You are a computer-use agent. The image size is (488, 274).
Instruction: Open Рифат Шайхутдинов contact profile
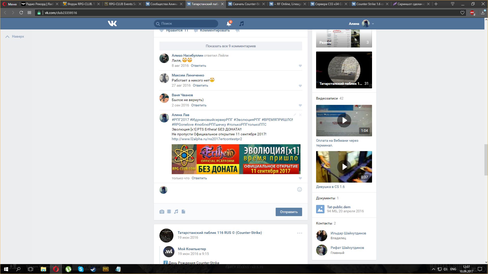(x=347, y=248)
